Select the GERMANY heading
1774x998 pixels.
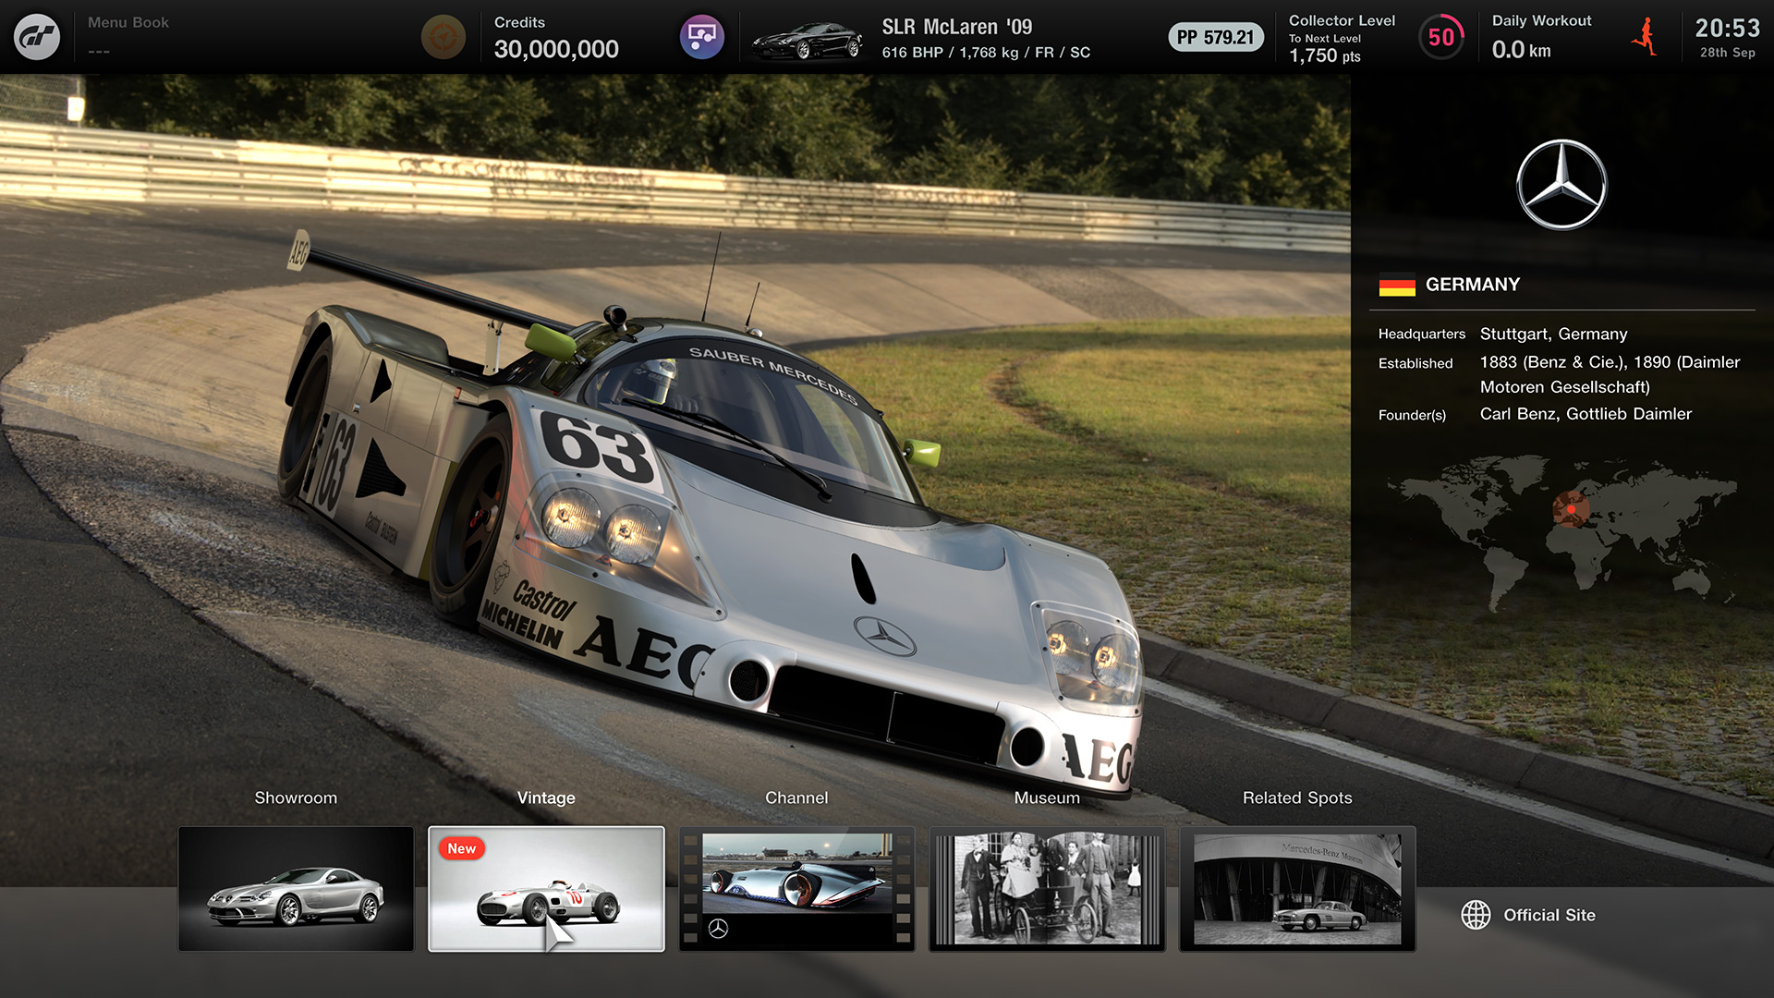tap(1472, 285)
